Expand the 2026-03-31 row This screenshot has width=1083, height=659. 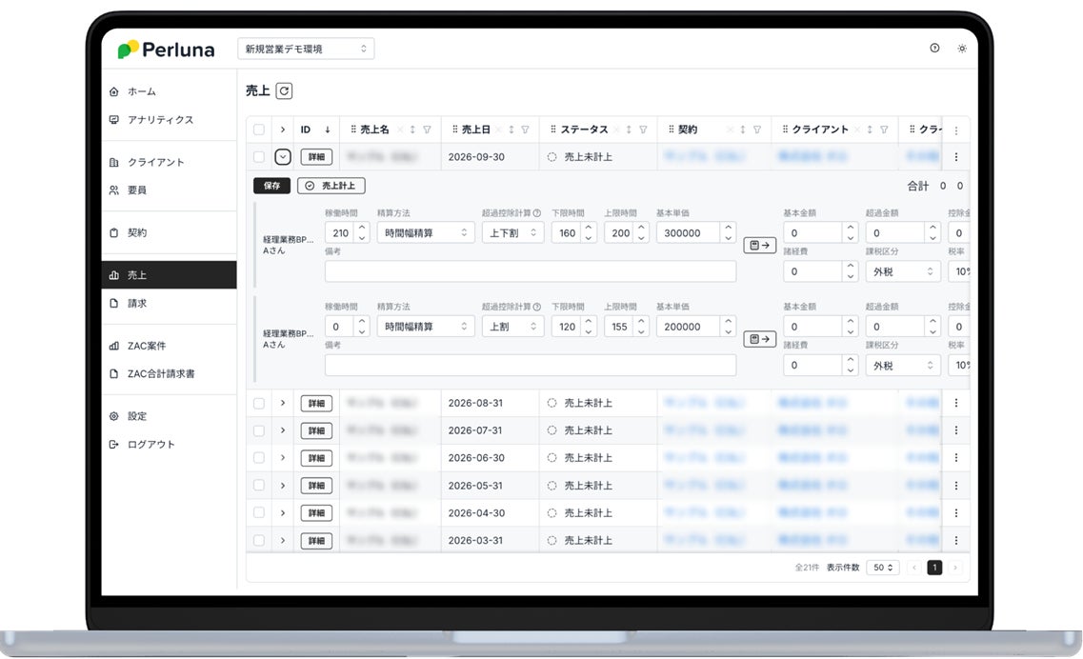[x=283, y=540]
